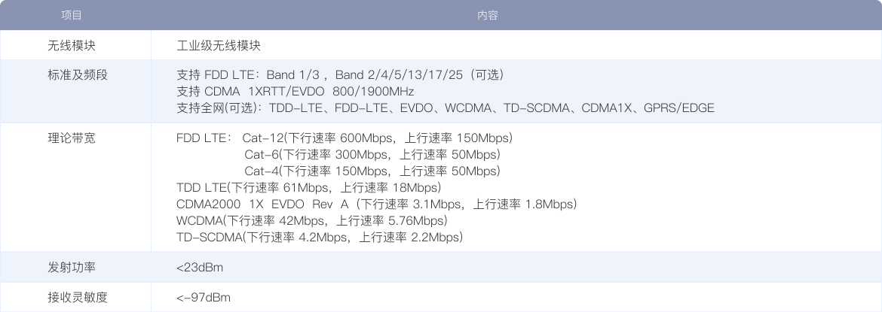Click the <23dBm value
Image resolution: width=882 pixels, height=312 pixels.
(x=200, y=268)
